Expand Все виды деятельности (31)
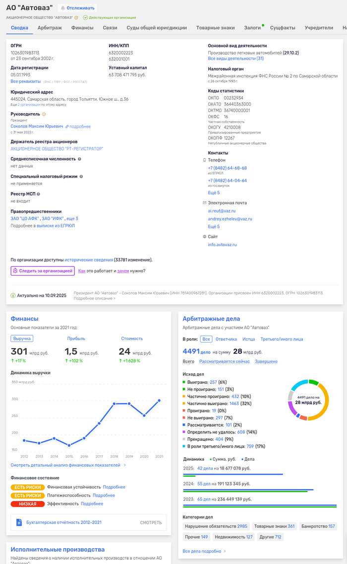347x564 pixels. [x=235, y=59]
